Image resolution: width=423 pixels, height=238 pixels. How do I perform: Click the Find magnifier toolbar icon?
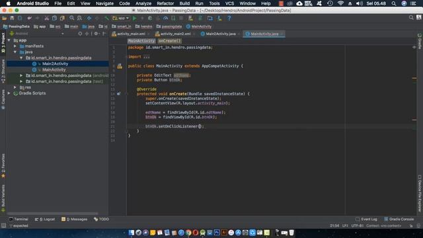tap(72, 18)
